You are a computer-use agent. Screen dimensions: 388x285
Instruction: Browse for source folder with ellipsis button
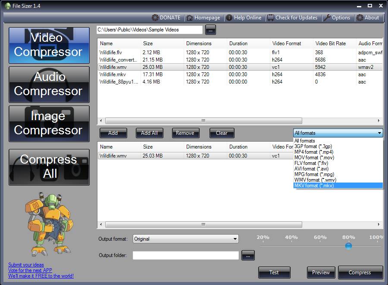click(x=210, y=30)
